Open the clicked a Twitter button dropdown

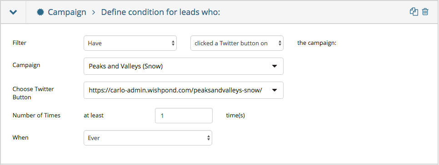click(x=237, y=43)
